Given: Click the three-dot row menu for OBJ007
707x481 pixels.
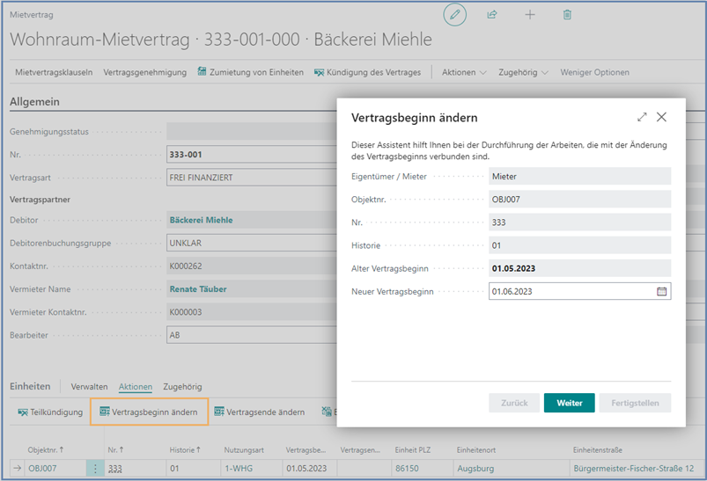Looking at the screenshot, I should (x=95, y=469).
